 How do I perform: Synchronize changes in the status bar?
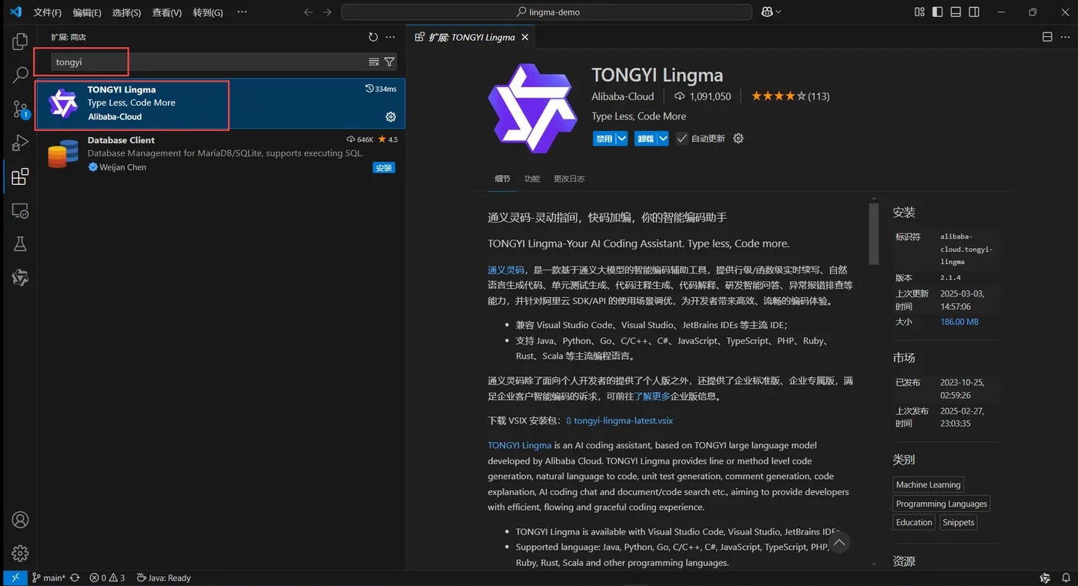(75, 578)
